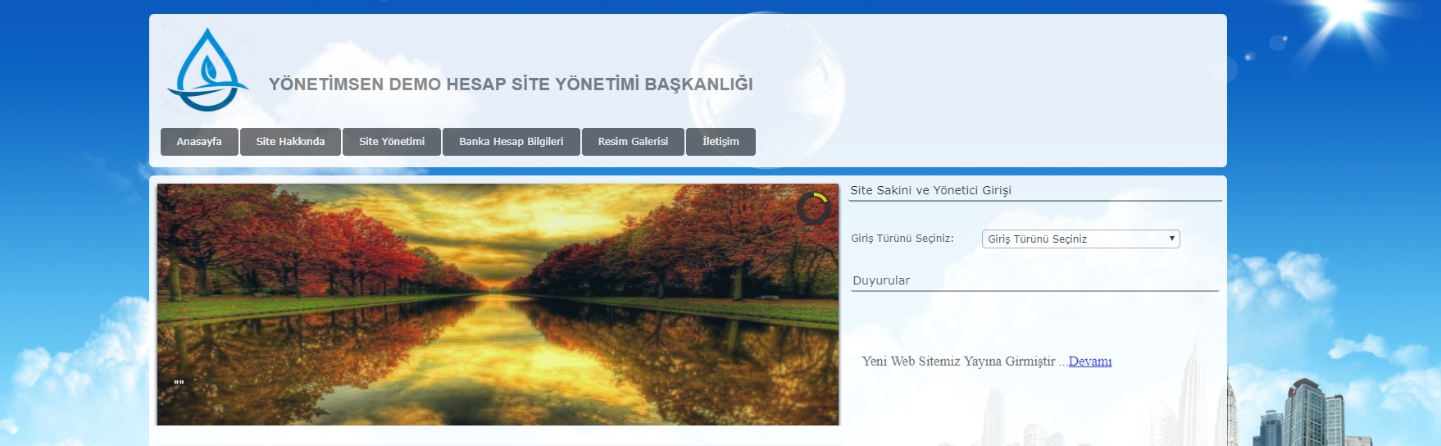Follow the Devamı link
1441x446 pixels.
(1089, 362)
